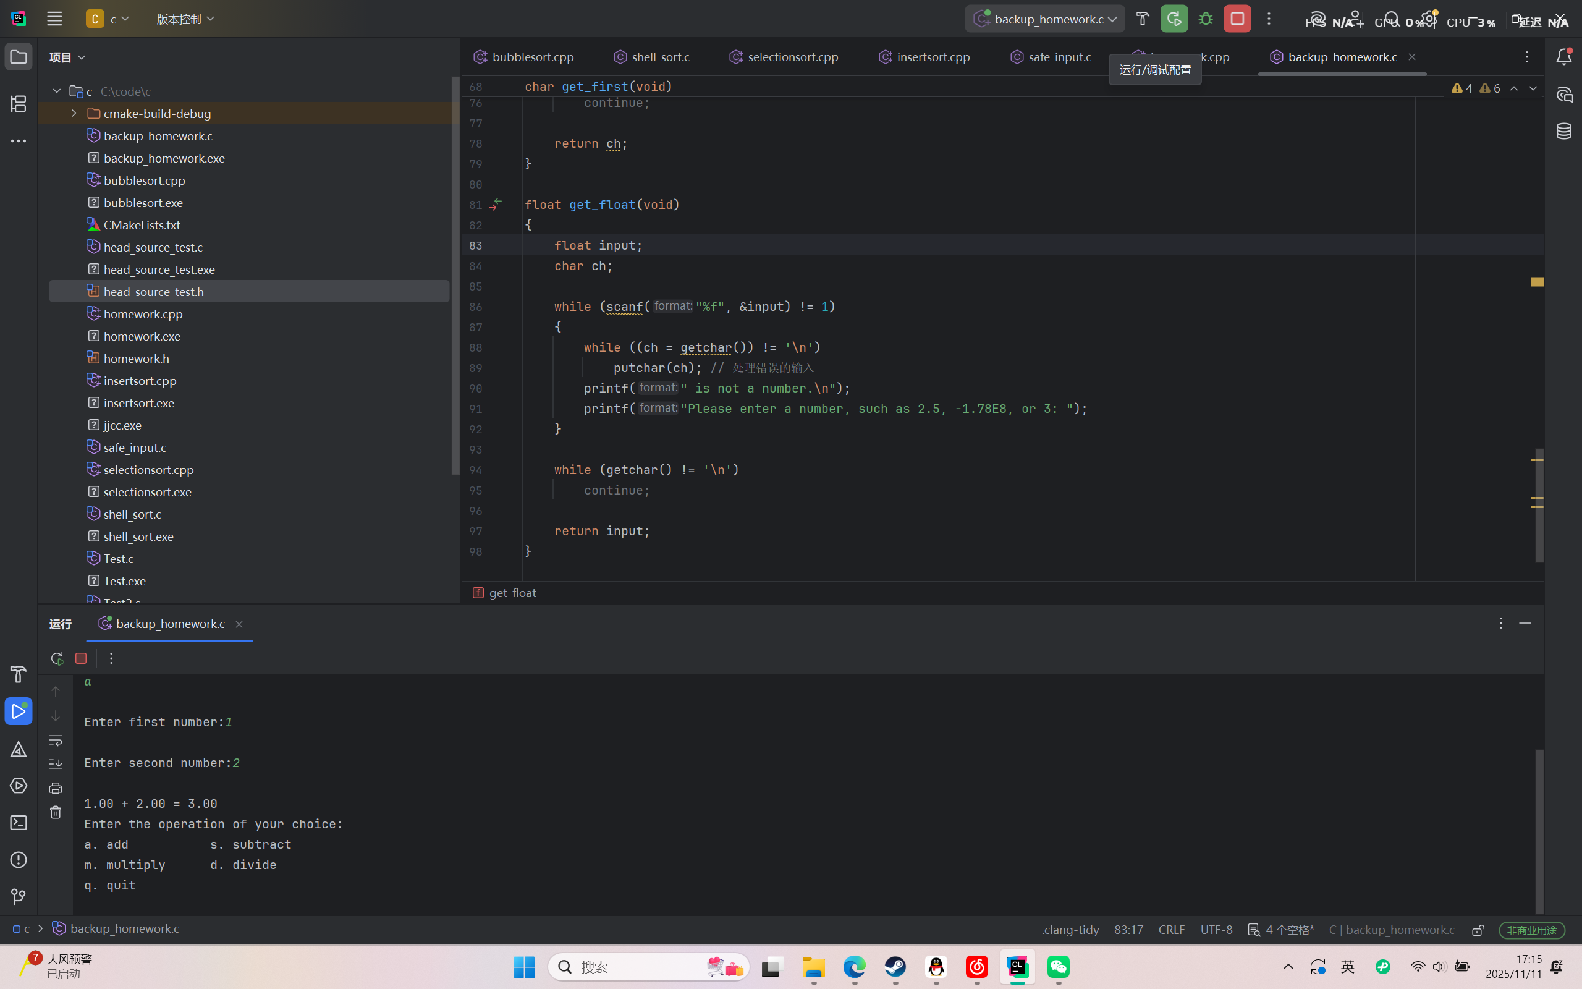
Task: Open the Database tool window
Action: point(1563,131)
